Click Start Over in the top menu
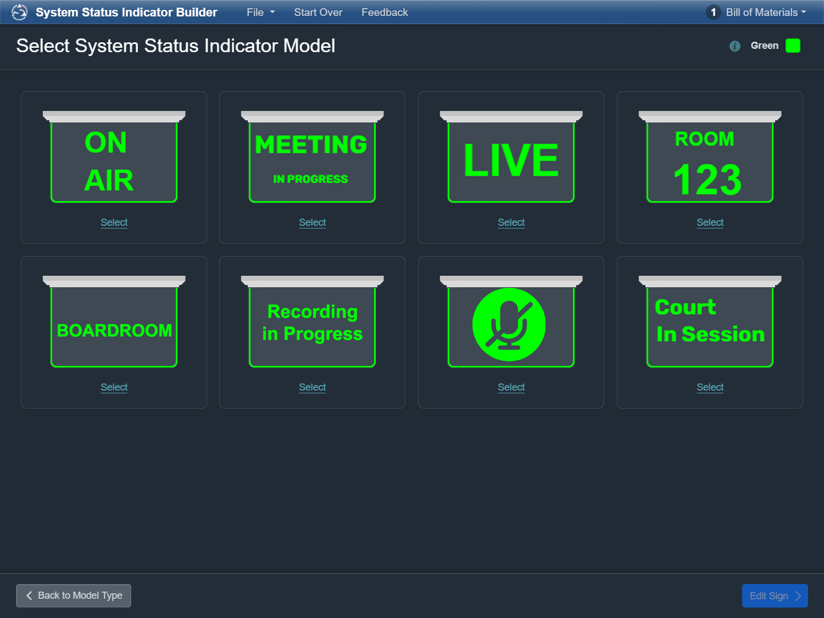 tap(318, 12)
